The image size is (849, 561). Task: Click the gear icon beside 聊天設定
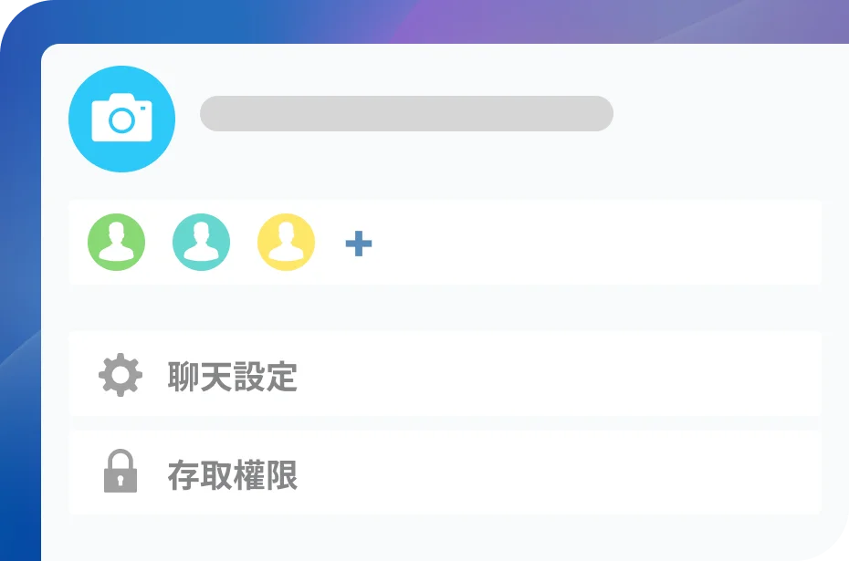coord(121,375)
